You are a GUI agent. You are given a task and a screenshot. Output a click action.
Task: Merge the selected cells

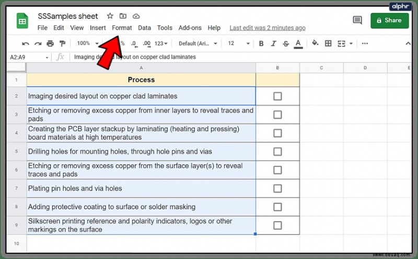(342, 43)
